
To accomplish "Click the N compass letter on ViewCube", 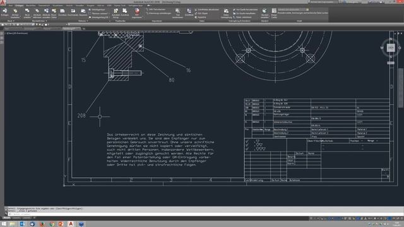I will (391, 39).
